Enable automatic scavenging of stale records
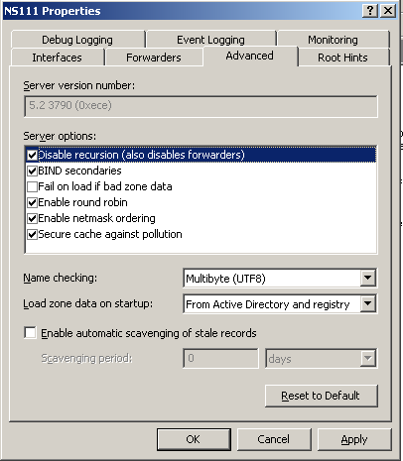Screen dimensions: 403x461 pos(30,333)
